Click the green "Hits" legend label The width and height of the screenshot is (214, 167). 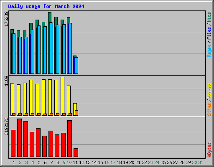(x=209, y=17)
